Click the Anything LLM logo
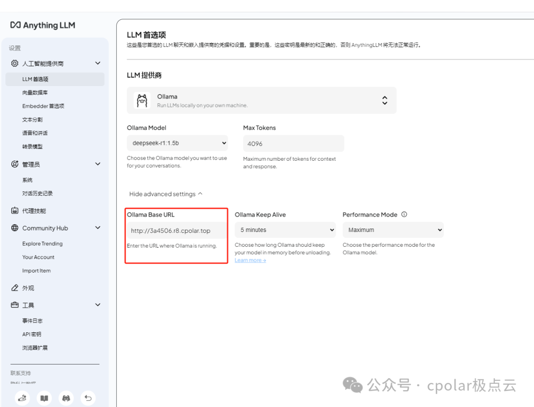This screenshot has height=407, width=534. click(x=43, y=25)
